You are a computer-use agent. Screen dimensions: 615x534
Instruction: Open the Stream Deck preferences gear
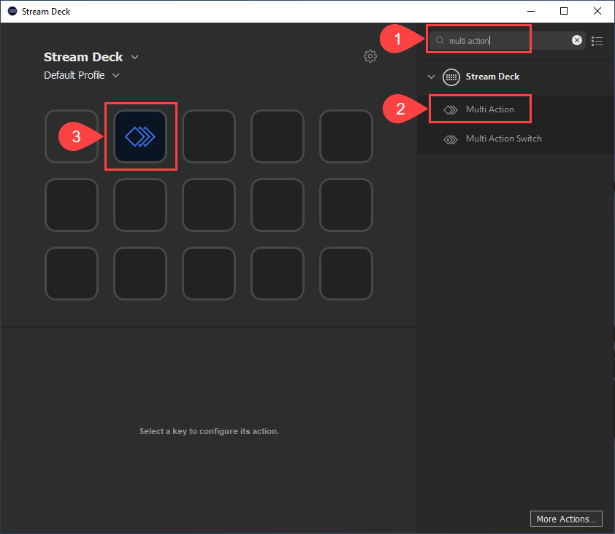370,56
